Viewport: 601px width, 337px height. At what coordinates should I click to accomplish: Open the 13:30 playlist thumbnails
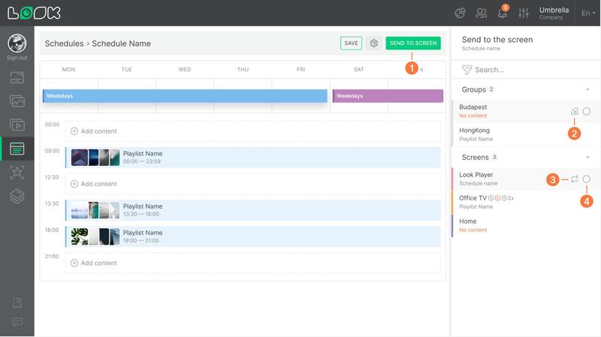pyautogui.click(x=95, y=210)
